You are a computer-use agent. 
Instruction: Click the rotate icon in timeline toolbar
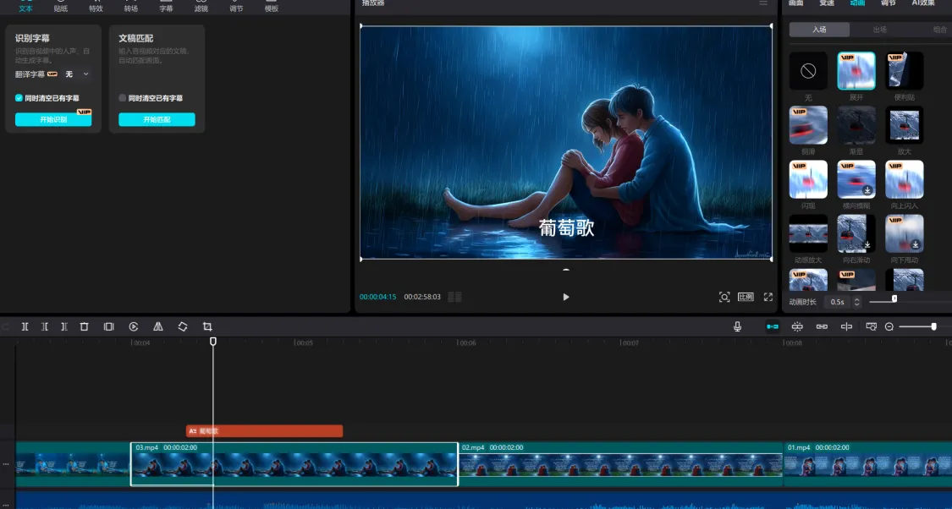(x=183, y=326)
